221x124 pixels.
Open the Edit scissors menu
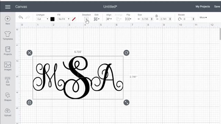click(x=96, y=19)
